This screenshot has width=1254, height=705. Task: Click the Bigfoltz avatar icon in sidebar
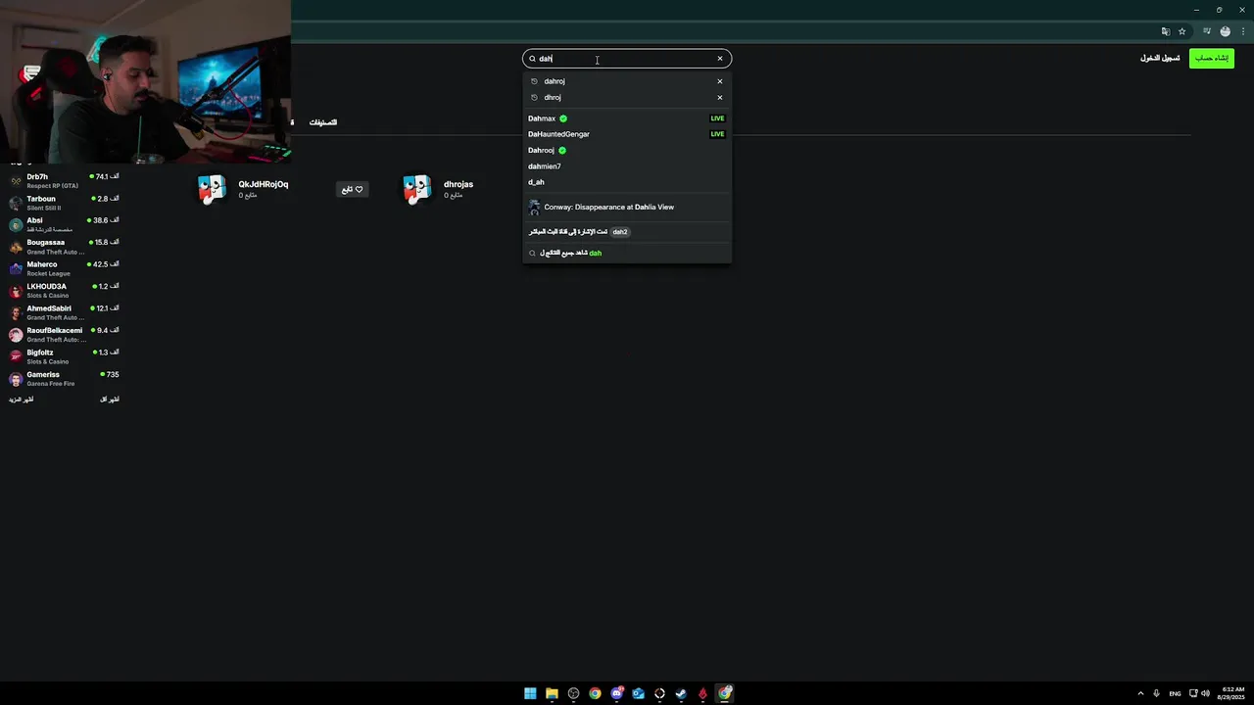[x=16, y=357]
